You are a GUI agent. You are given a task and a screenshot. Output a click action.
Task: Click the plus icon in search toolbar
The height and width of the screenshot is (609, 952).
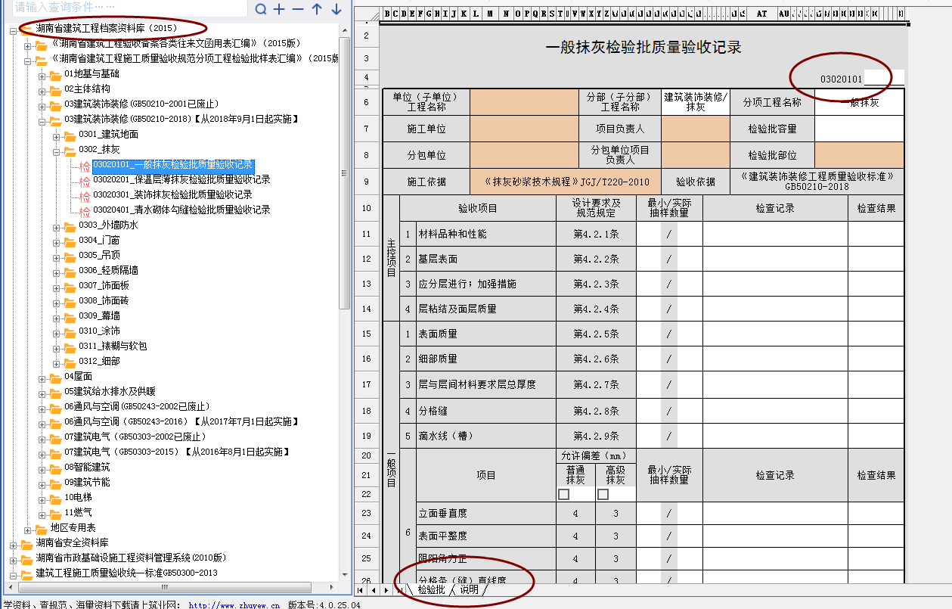(x=279, y=9)
